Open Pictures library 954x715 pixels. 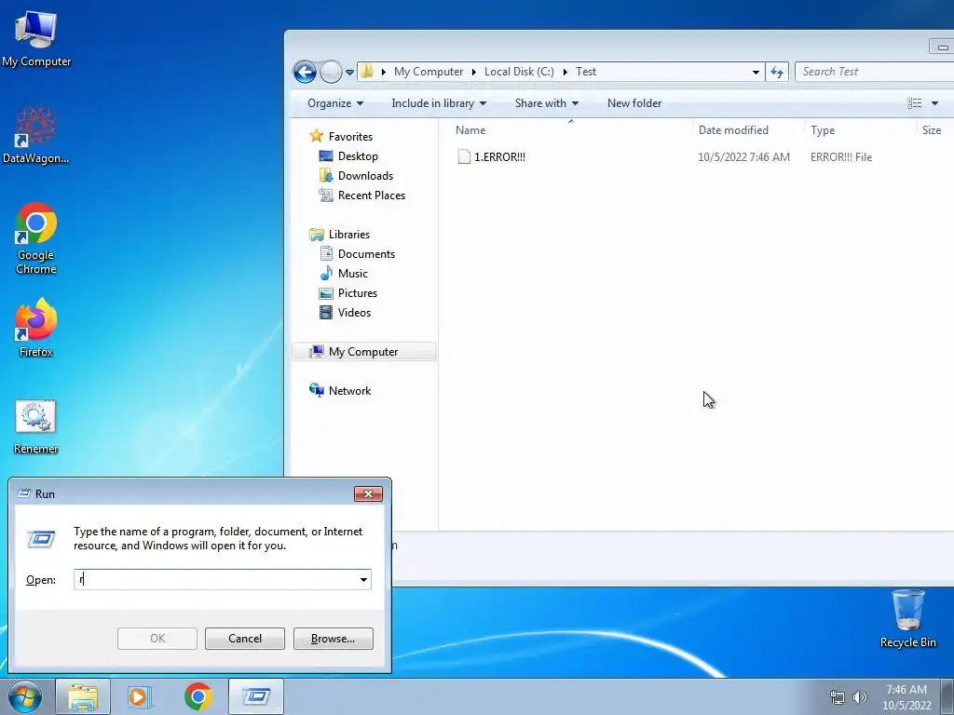pos(357,292)
